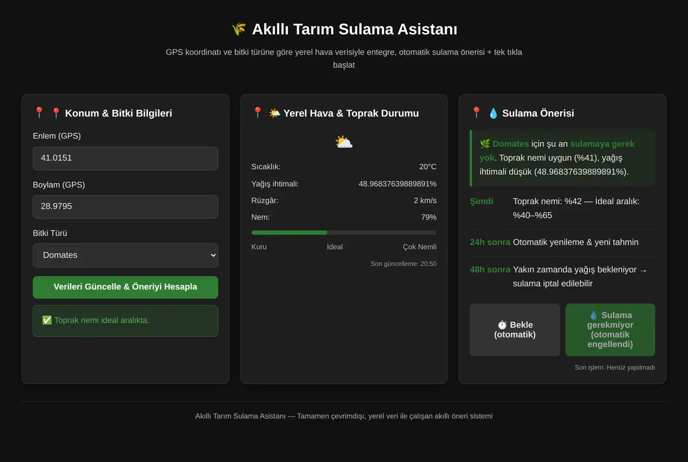Click the Verileri Güncelle & Öneriyi Hesapla button
This screenshot has width=688, height=462.
[x=126, y=287]
